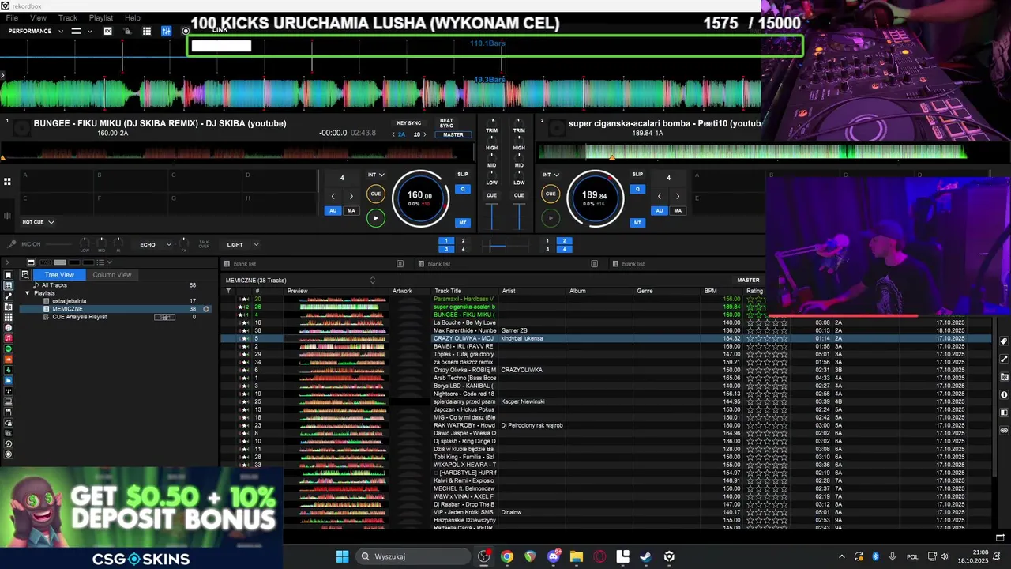Open the Beatport source in sidebar
The image size is (1011, 569).
[x=9, y=370]
